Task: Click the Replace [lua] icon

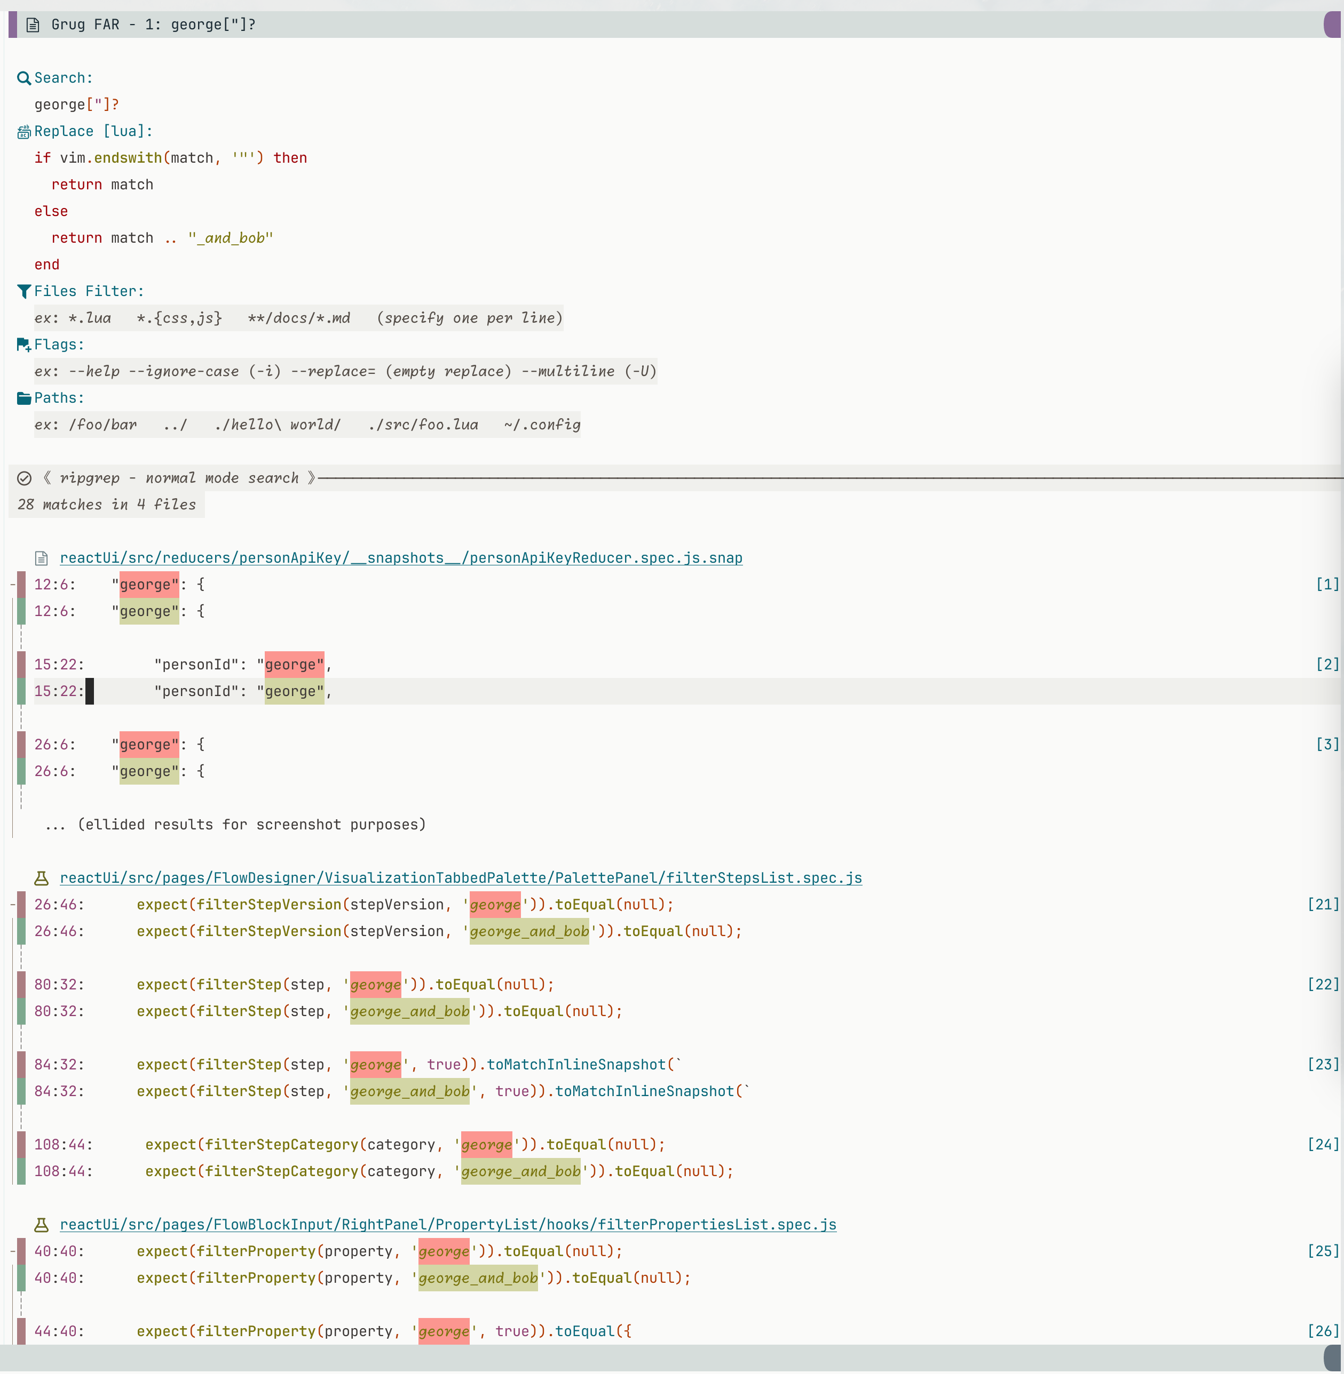Action: 23,132
